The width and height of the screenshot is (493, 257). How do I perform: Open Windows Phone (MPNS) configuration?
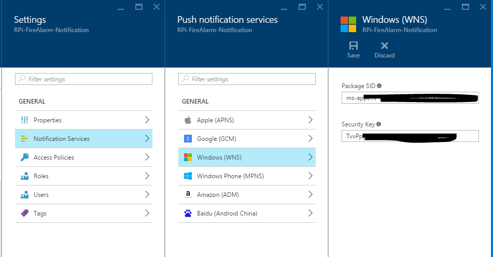point(247,176)
